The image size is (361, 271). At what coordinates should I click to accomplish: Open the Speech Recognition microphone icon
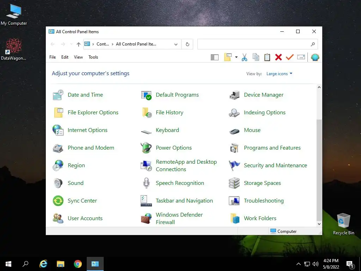tap(146, 183)
